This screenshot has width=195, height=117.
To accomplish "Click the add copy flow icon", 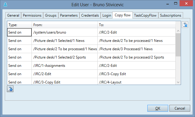I will (10, 89).
